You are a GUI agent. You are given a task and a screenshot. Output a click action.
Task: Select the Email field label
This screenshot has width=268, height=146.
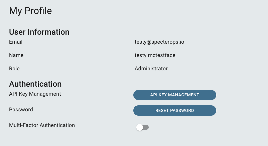[x=16, y=42]
